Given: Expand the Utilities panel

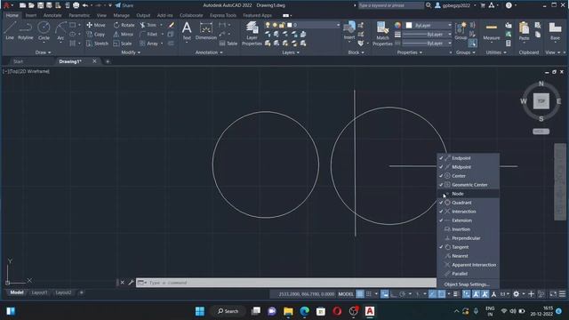Looking at the screenshot, I should [496, 52].
